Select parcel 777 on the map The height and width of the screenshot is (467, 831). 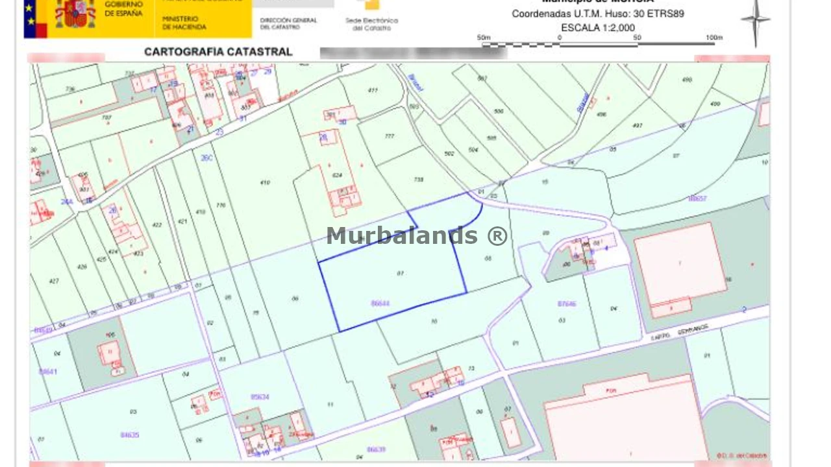tap(390, 136)
